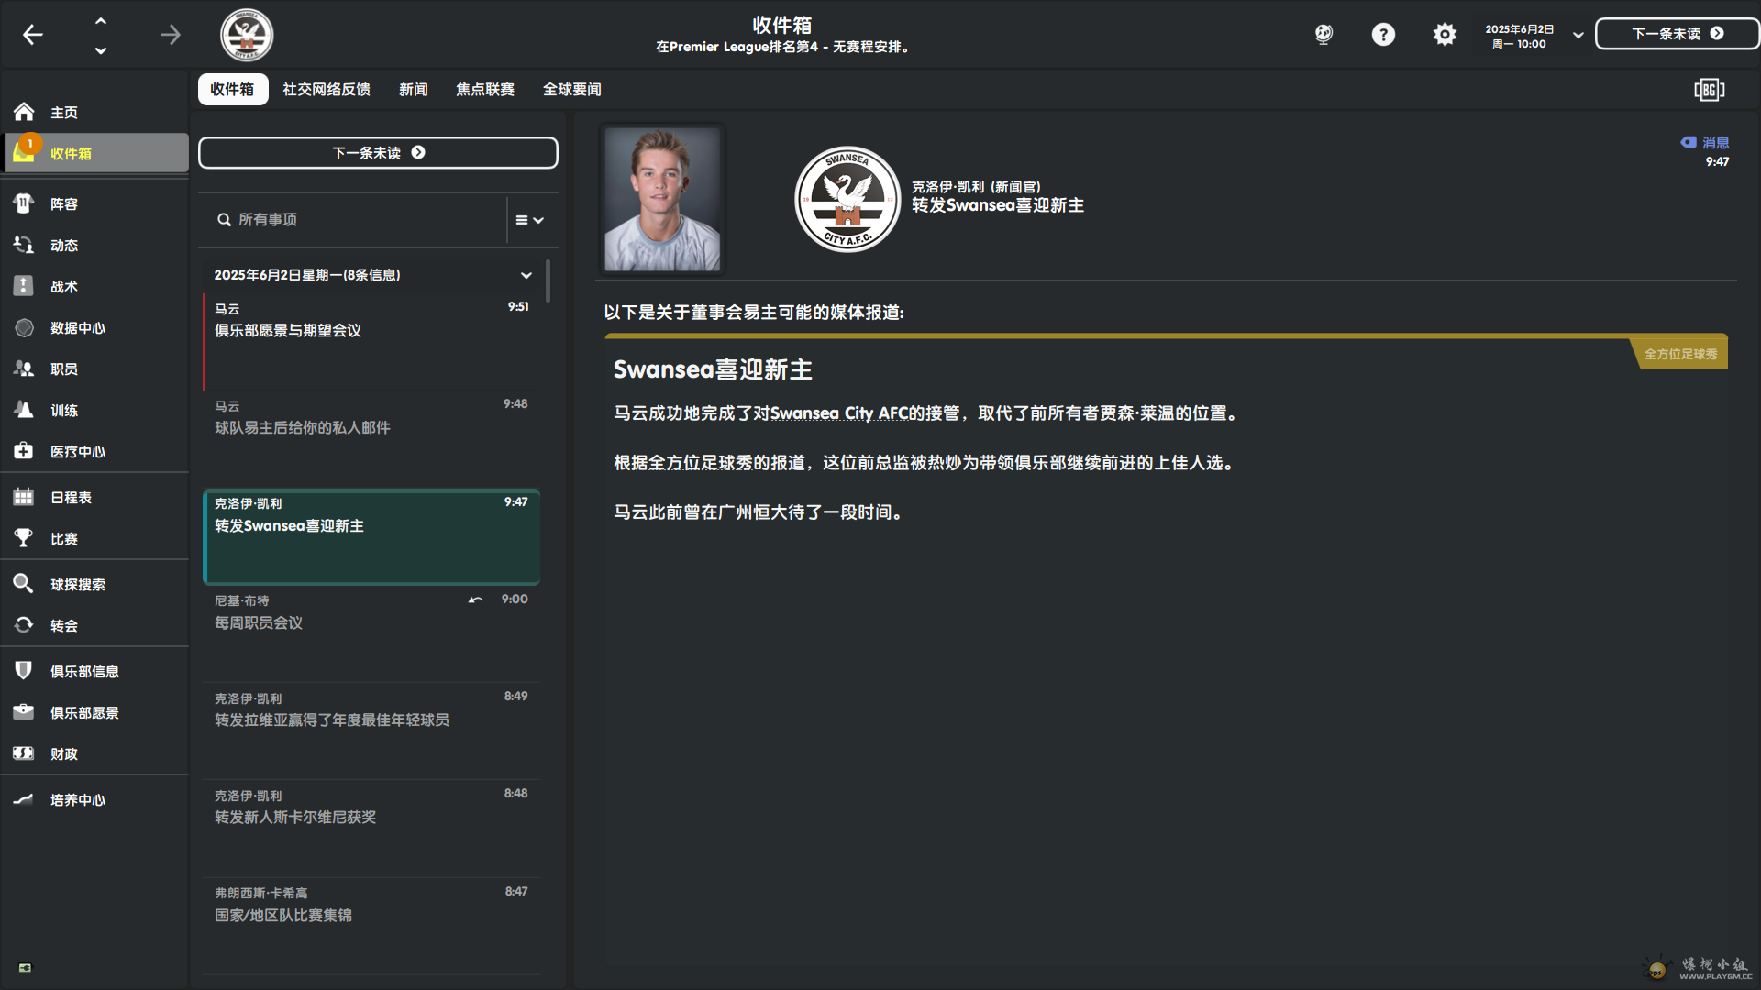Expand the date dropdown arrow
Viewport: 1761px width, 990px height.
[1578, 36]
